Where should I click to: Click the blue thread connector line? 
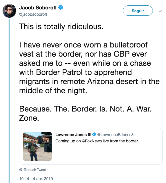(x=9, y=101)
